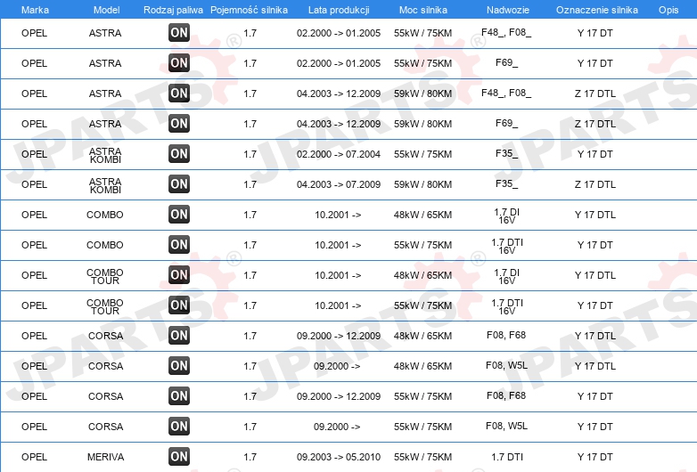Click ON fuel icon in ASTRA F69_ Z 17 DTL row
697x472 pixels.
[x=179, y=124]
